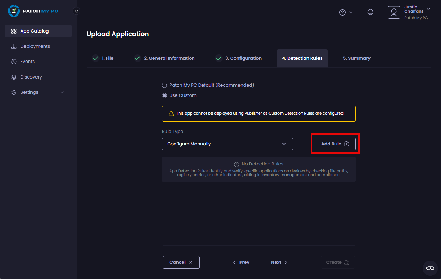Click the Add Rule button
The width and height of the screenshot is (441, 279).
tap(335, 144)
